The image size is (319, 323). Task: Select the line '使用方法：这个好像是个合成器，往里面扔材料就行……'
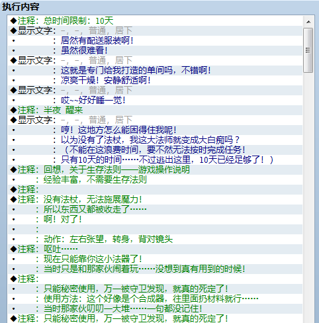155,299
